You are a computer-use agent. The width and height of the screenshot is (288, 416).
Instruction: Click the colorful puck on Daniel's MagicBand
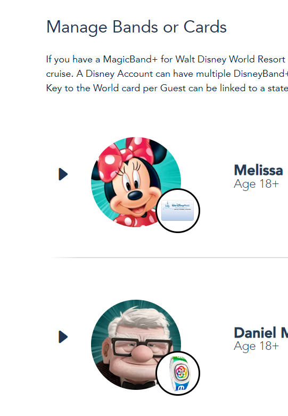181,371
